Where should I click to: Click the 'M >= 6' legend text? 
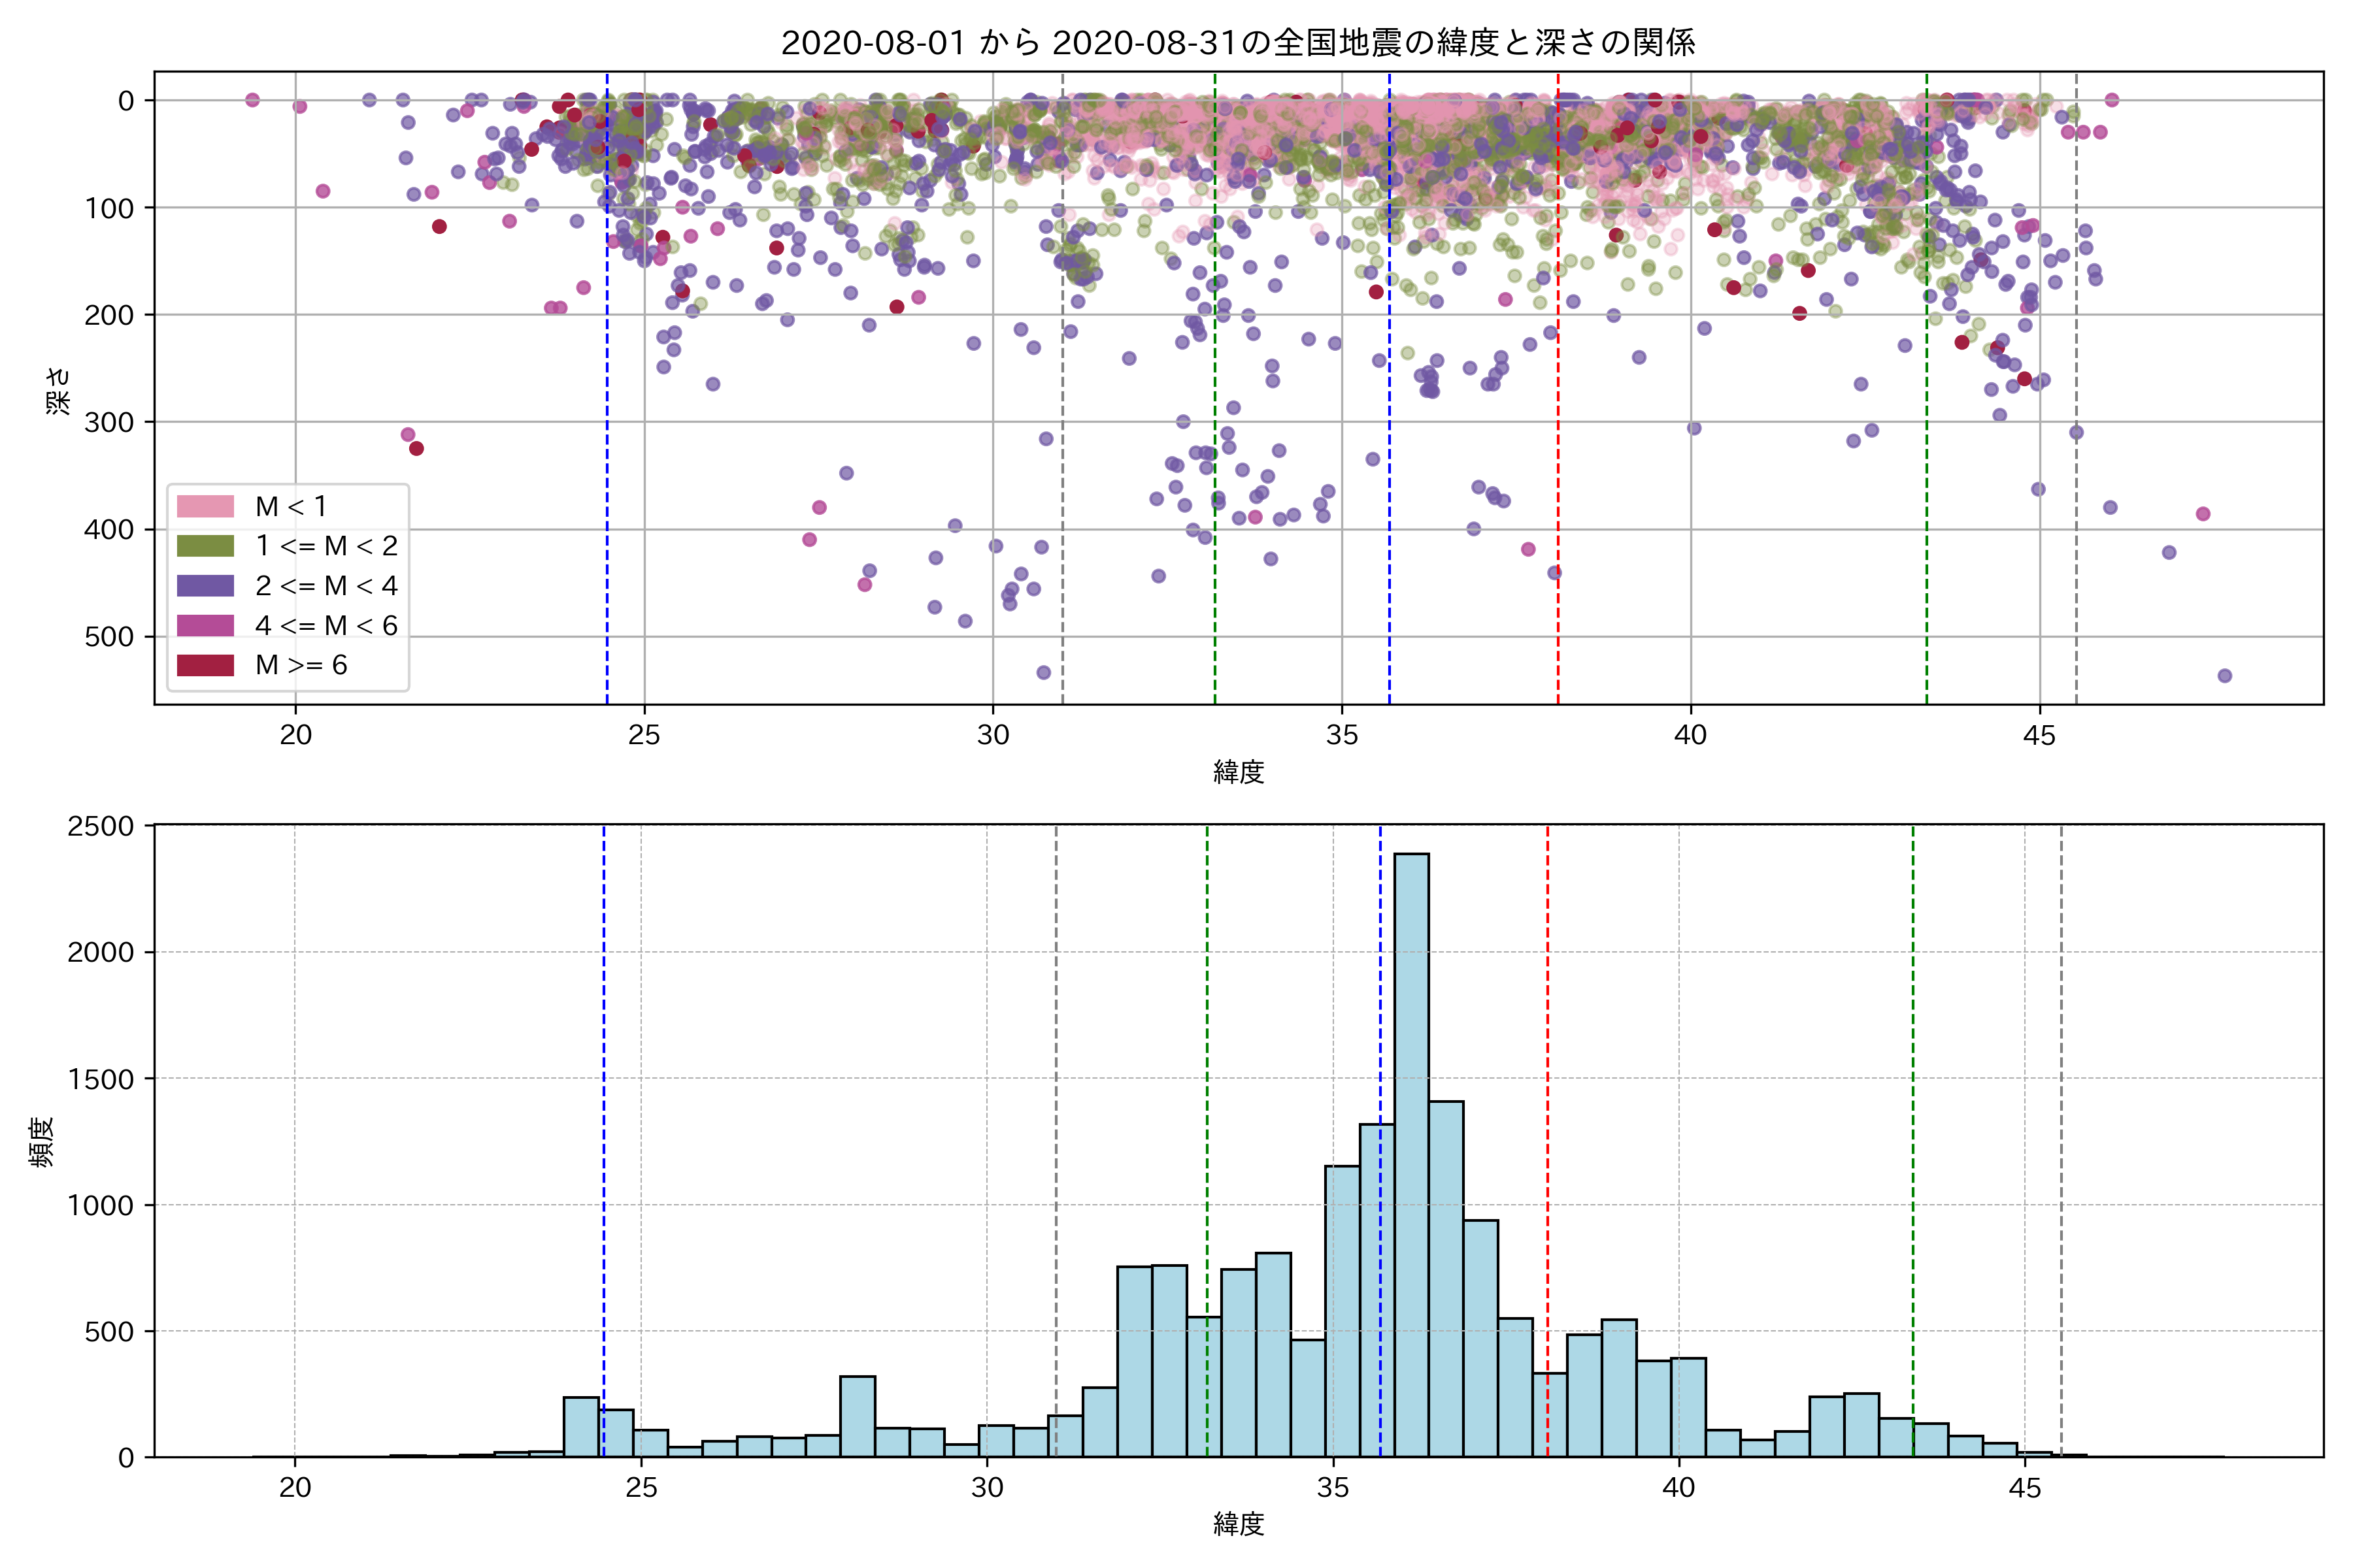[301, 665]
